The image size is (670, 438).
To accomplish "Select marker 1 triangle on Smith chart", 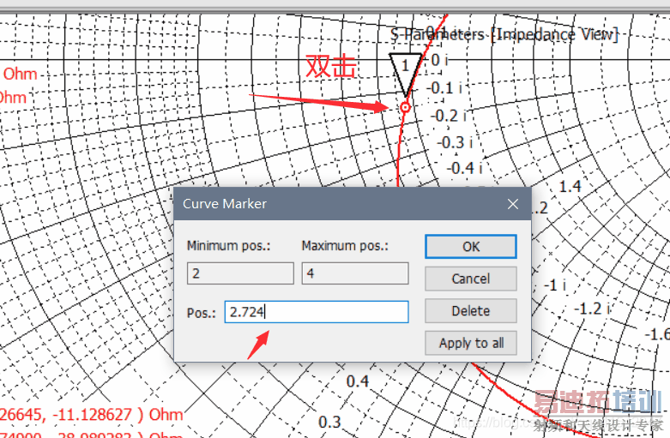I will [x=405, y=72].
